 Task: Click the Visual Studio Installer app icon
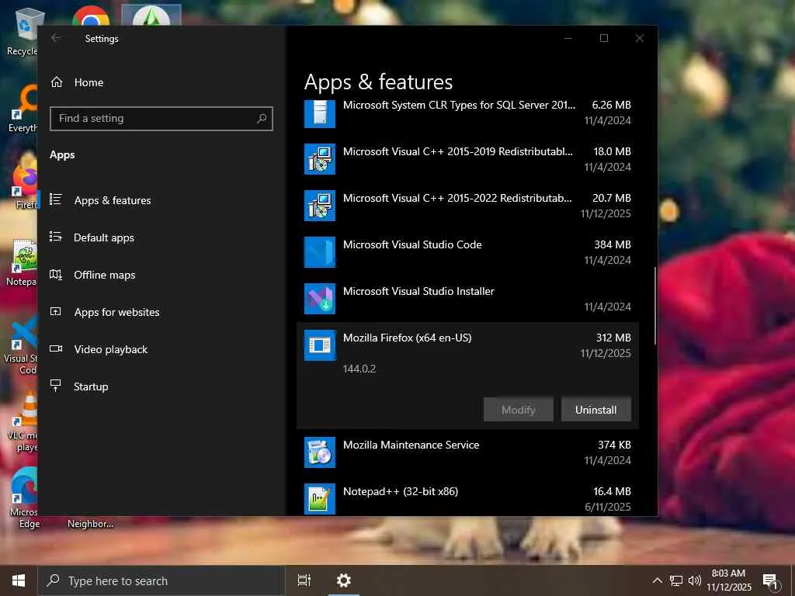(319, 299)
